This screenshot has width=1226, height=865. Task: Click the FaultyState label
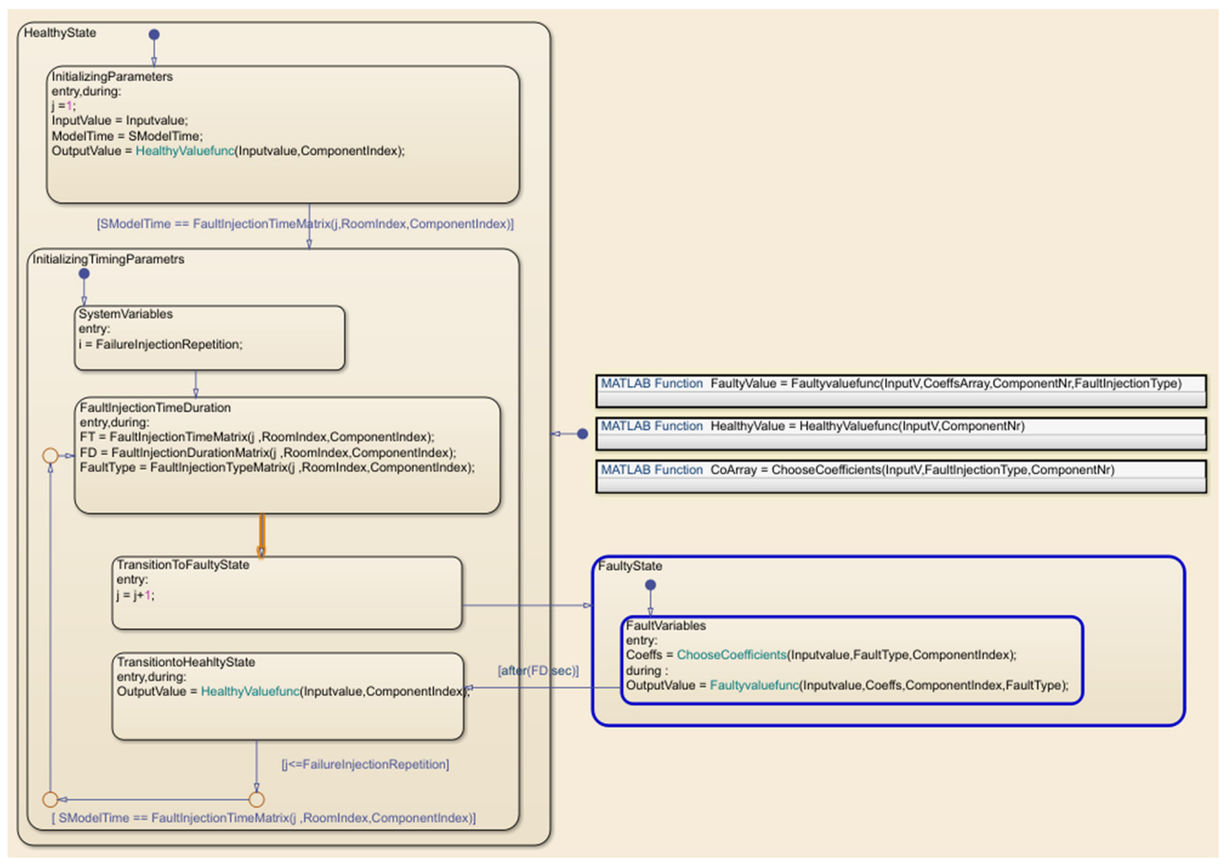click(630, 566)
